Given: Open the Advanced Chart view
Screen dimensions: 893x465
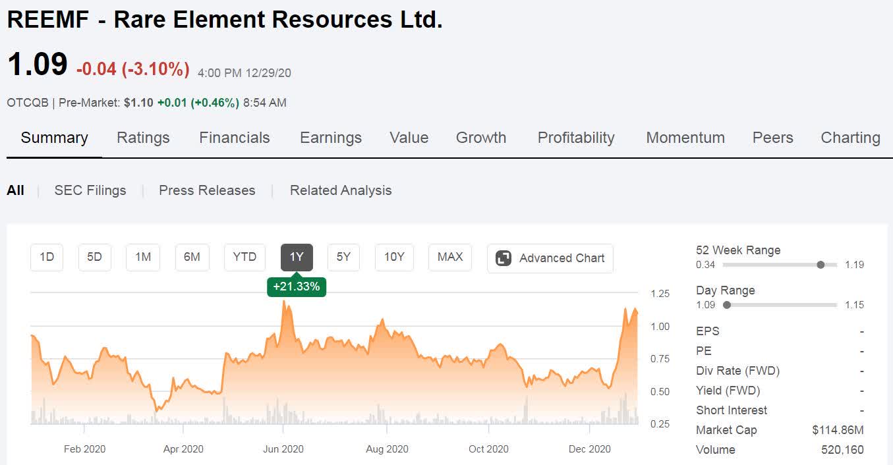Looking at the screenshot, I should point(550,258).
